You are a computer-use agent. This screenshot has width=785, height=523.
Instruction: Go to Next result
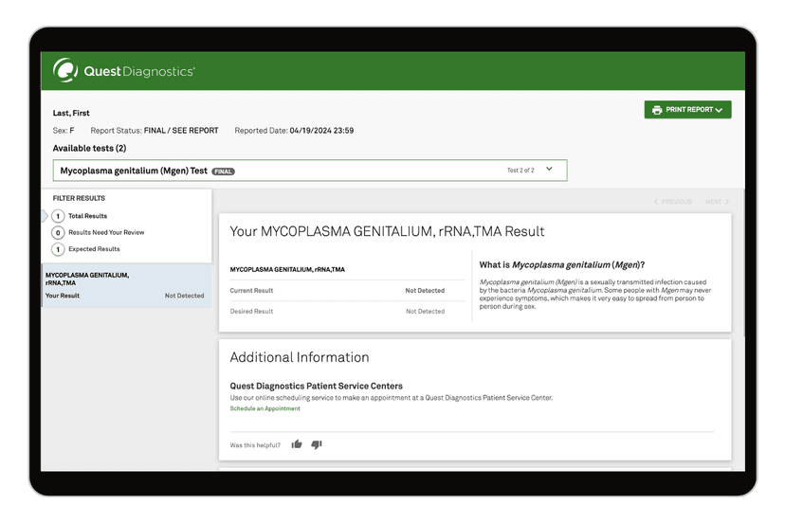[x=717, y=202]
